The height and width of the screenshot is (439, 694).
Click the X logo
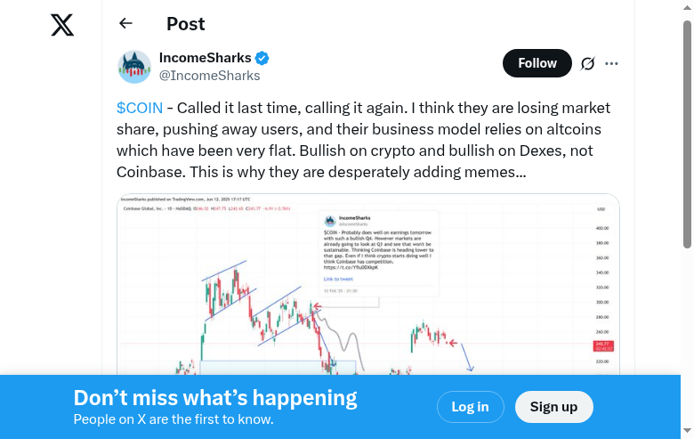[62, 25]
